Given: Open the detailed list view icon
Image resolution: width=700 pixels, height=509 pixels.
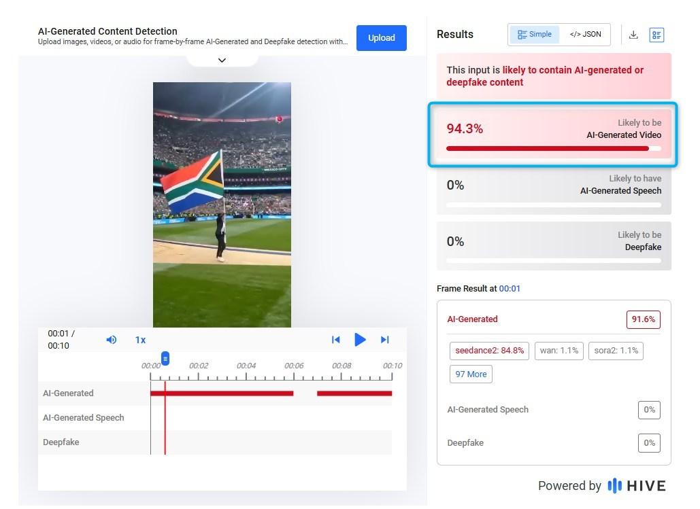Looking at the screenshot, I should [656, 35].
